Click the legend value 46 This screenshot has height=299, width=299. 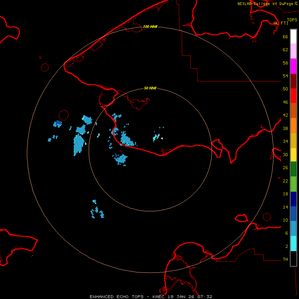(x=285, y=102)
